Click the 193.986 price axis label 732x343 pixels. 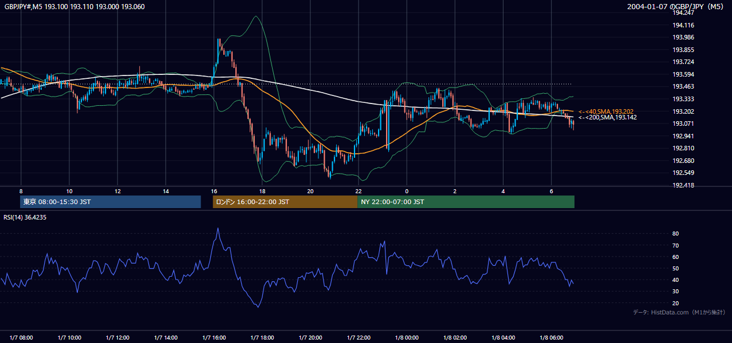[x=683, y=37]
